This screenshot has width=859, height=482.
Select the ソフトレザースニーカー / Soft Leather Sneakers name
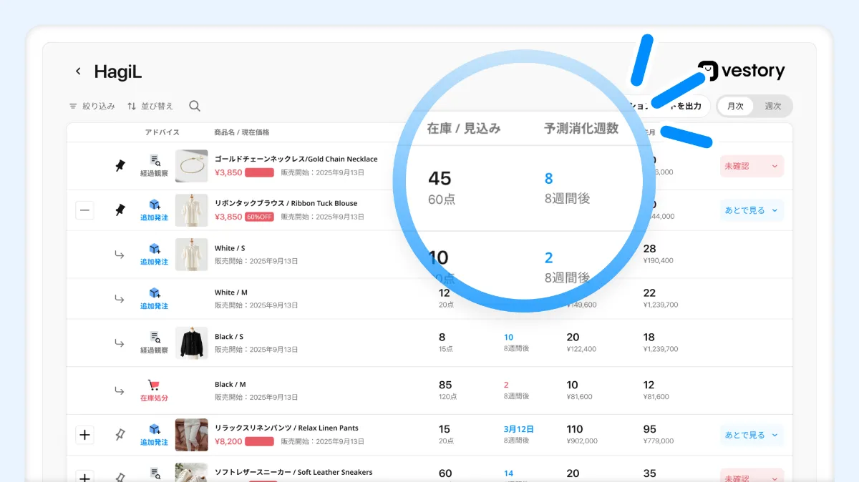click(x=294, y=472)
